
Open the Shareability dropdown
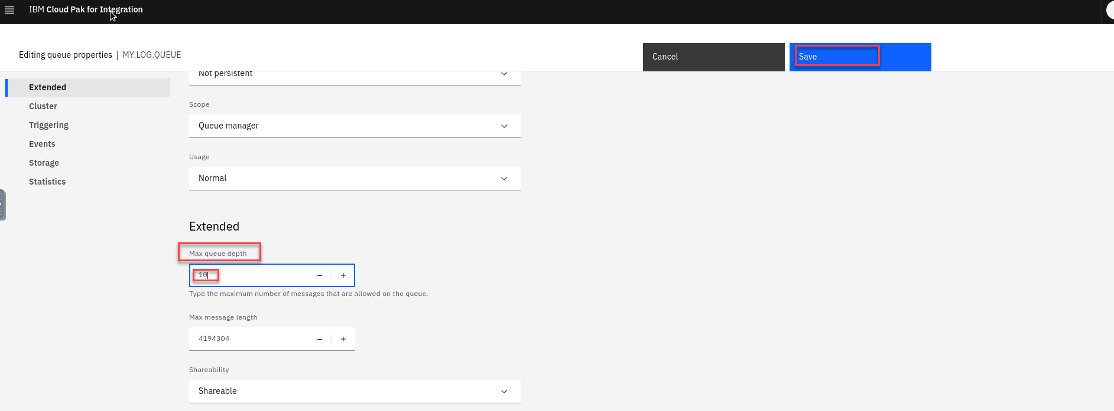(x=355, y=392)
